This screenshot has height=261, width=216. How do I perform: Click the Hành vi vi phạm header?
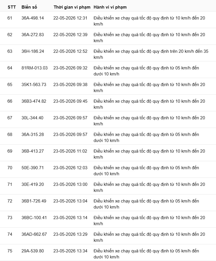click(110, 7)
